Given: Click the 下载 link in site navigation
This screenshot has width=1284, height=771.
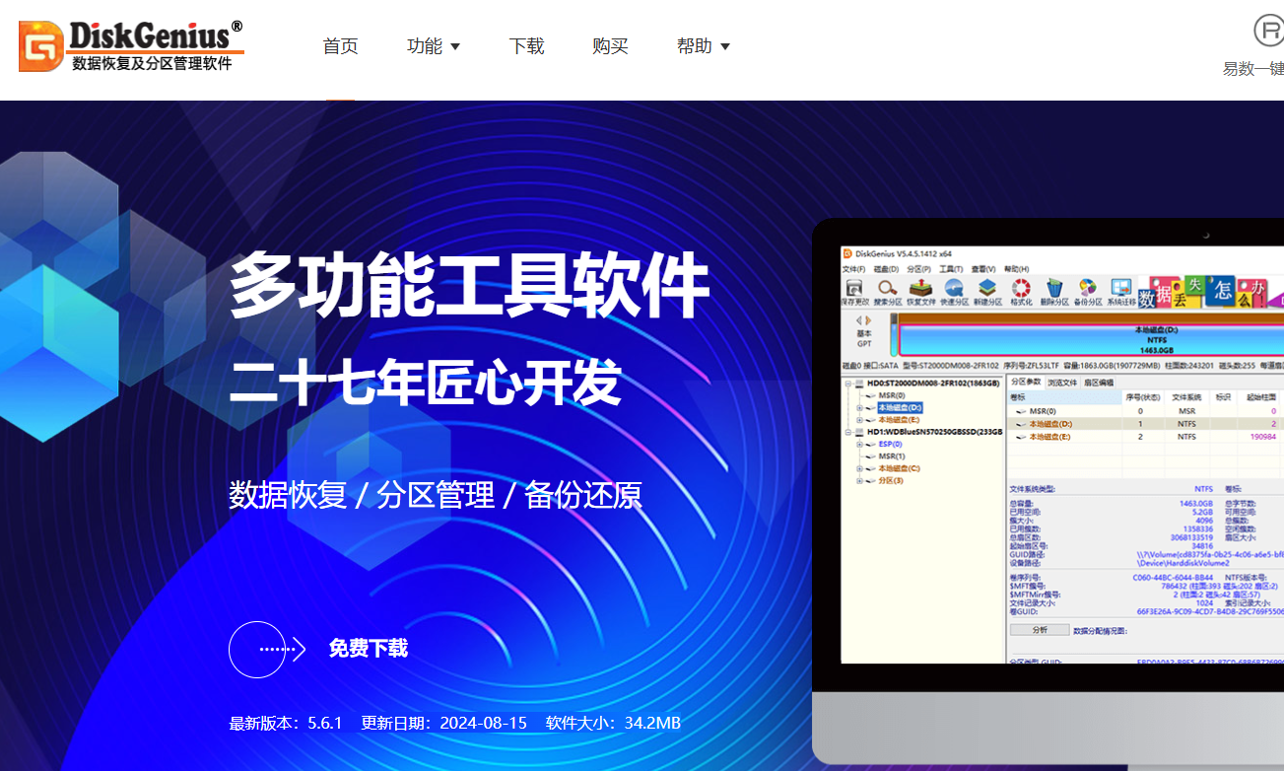Looking at the screenshot, I should tap(526, 45).
